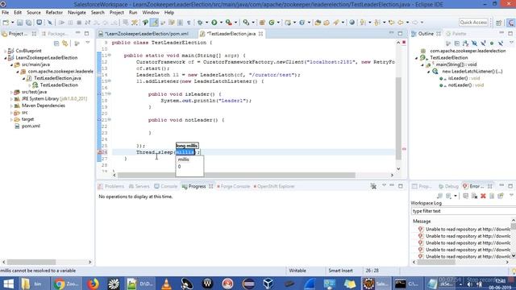Click the Open Web Browser globe icon
The image size is (516, 290).
point(352,23)
